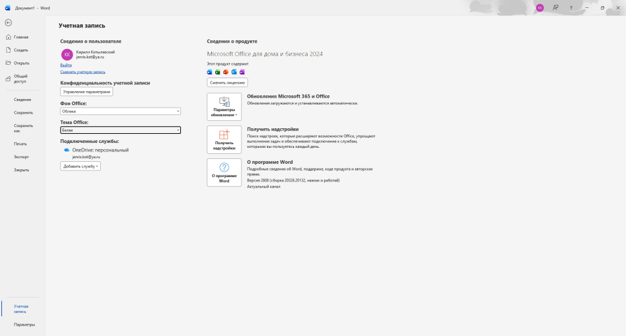Click the home icon next to Главная
The width and height of the screenshot is (626, 336).
point(9,37)
